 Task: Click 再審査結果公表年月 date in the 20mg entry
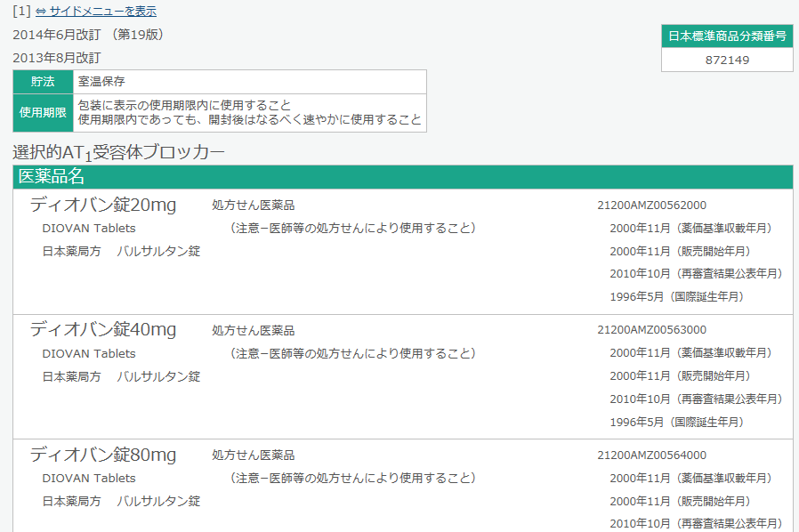[697, 274]
